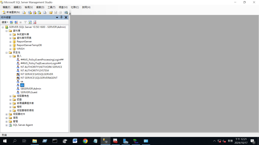Screen dimensions: 259x145
Task: Click the Connect Object Explorer icon
Action: pyautogui.click(x=11, y=22)
